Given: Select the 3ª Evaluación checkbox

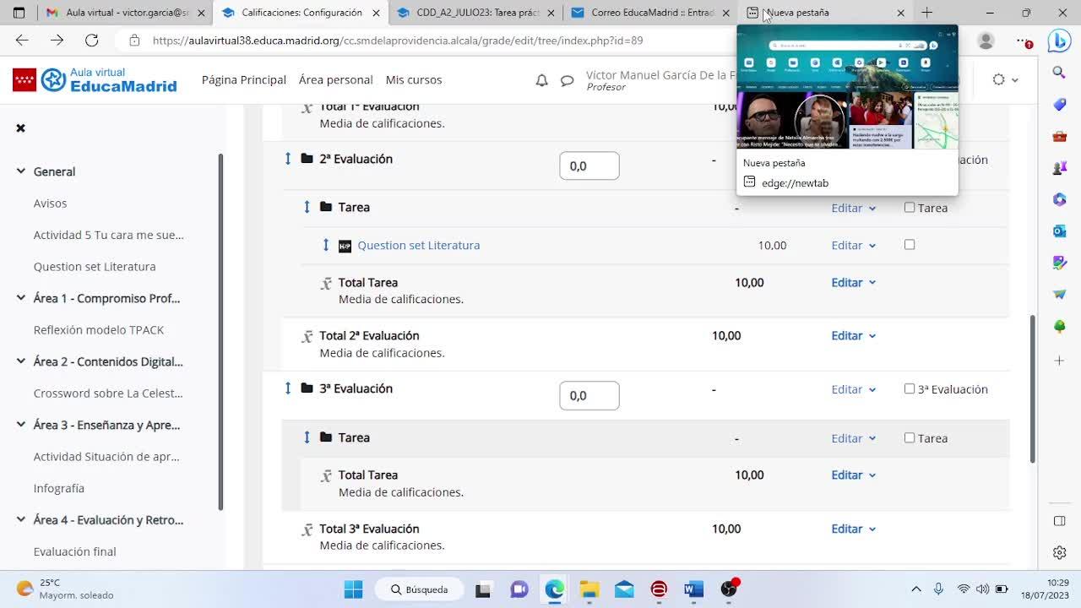Looking at the screenshot, I should coord(910,388).
